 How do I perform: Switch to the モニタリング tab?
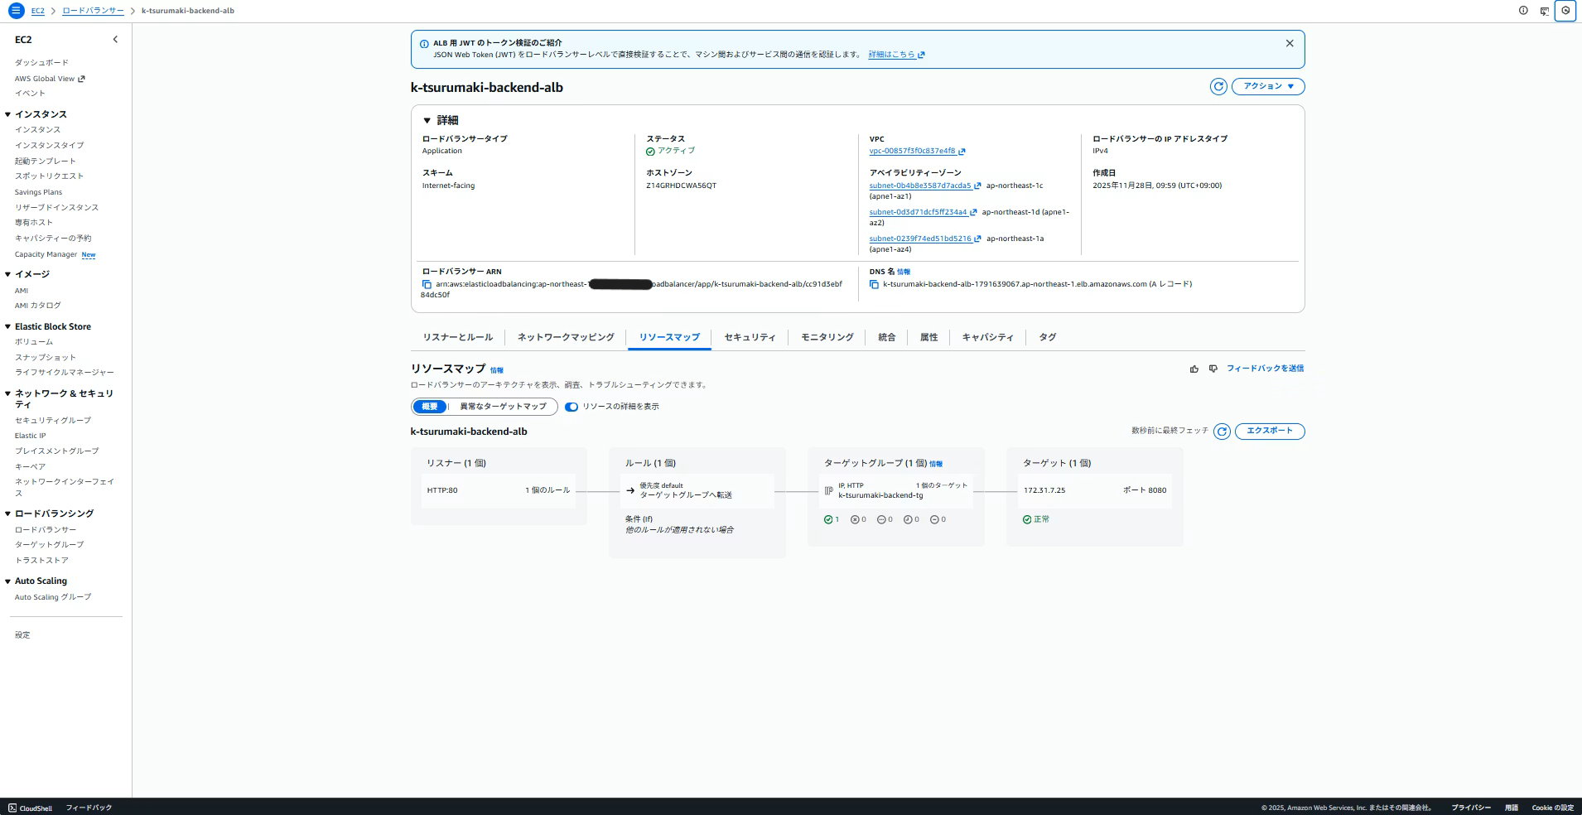827,337
